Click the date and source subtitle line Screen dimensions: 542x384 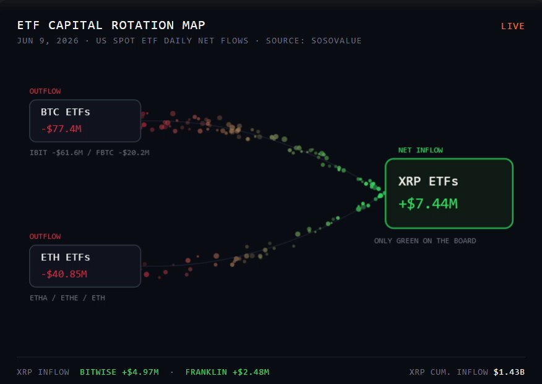click(189, 41)
